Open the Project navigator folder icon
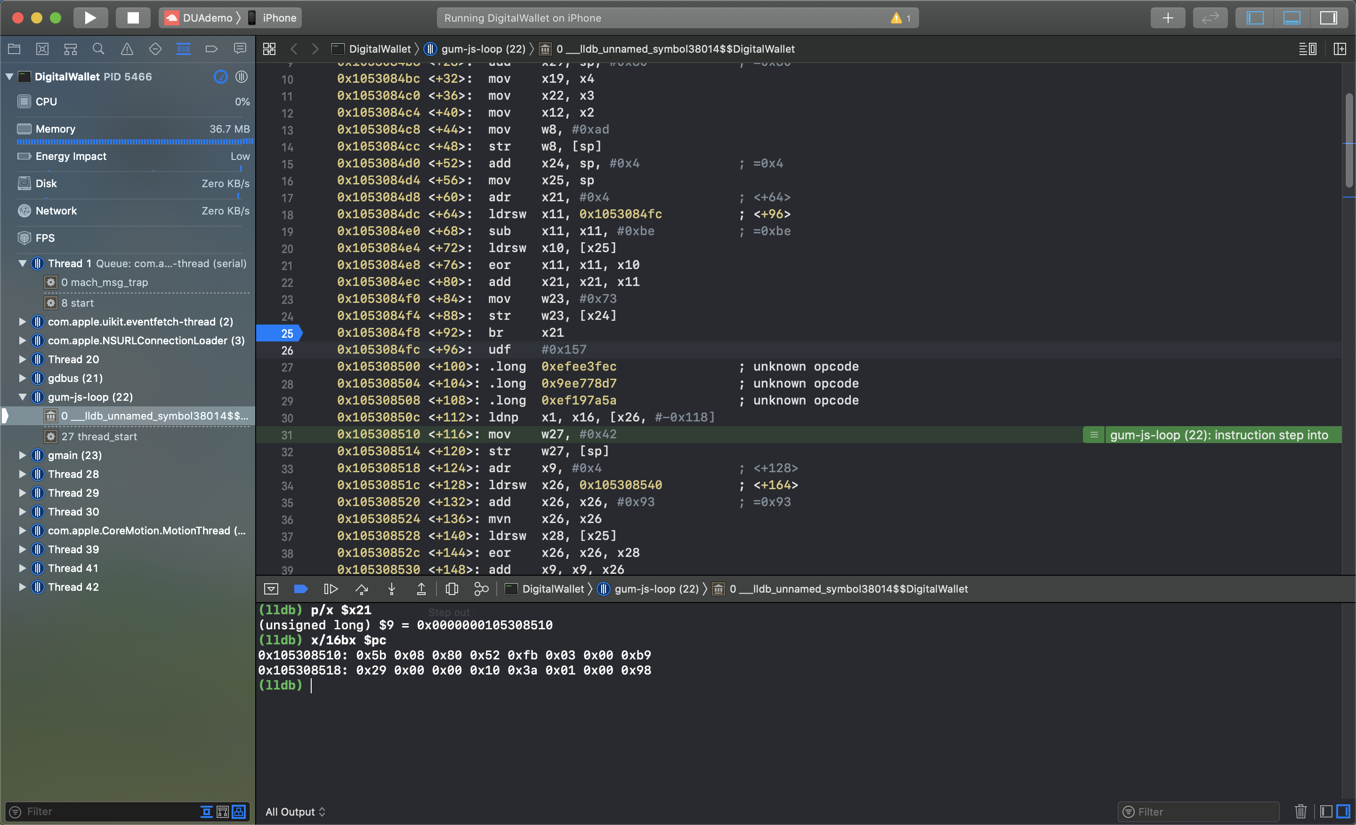Image resolution: width=1356 pixels, height=825 pixels. [x=14, y=49]
